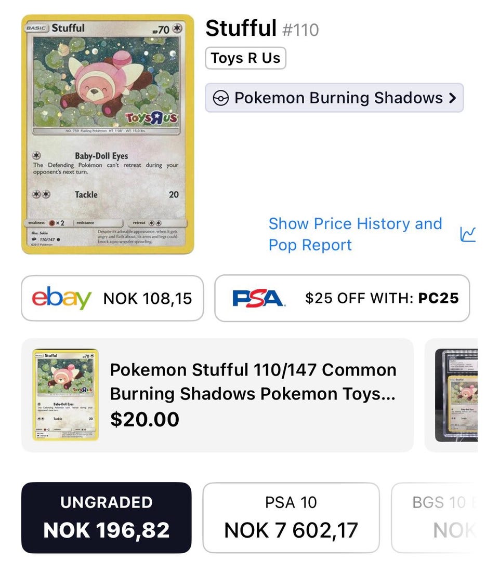The height and width of the screenshot is (561, 499).
Task: Click the $20.00 listing price
Action: tap(145, 419)
